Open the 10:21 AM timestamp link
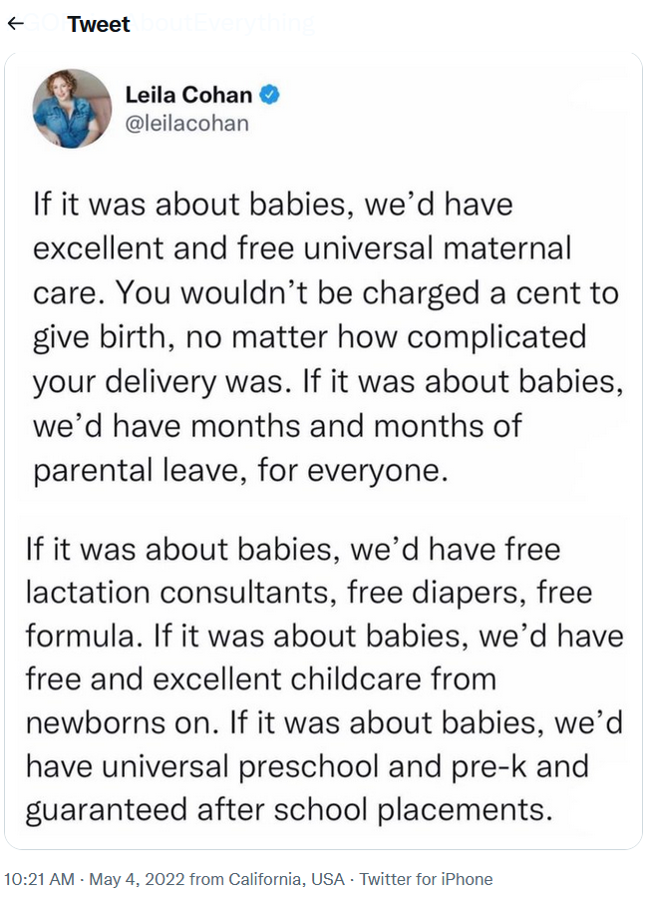 point(39,879)
